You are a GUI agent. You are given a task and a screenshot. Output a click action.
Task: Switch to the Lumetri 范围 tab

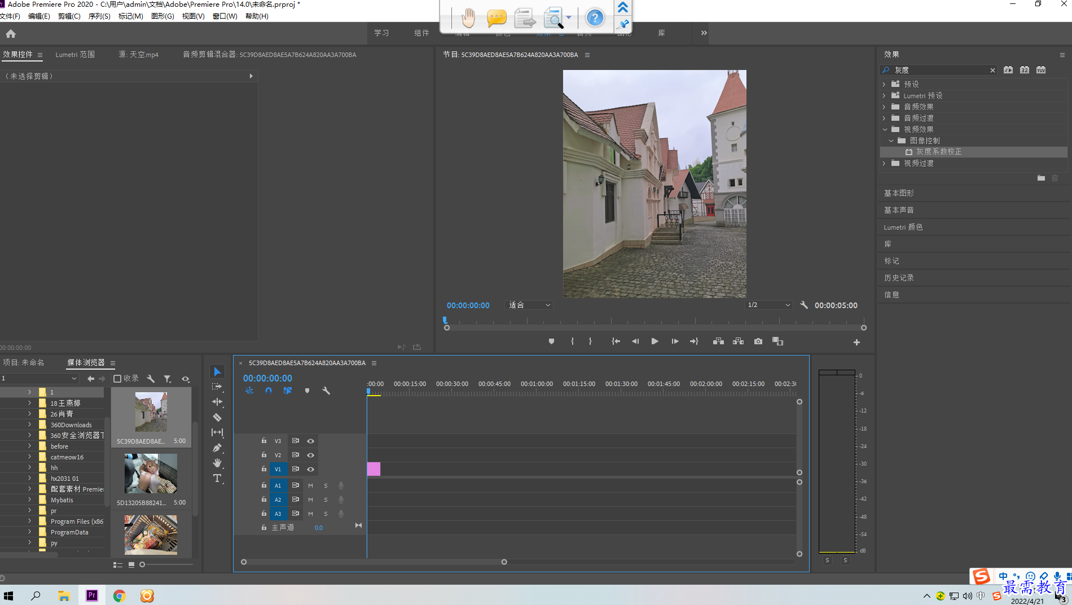pos(75,55)
